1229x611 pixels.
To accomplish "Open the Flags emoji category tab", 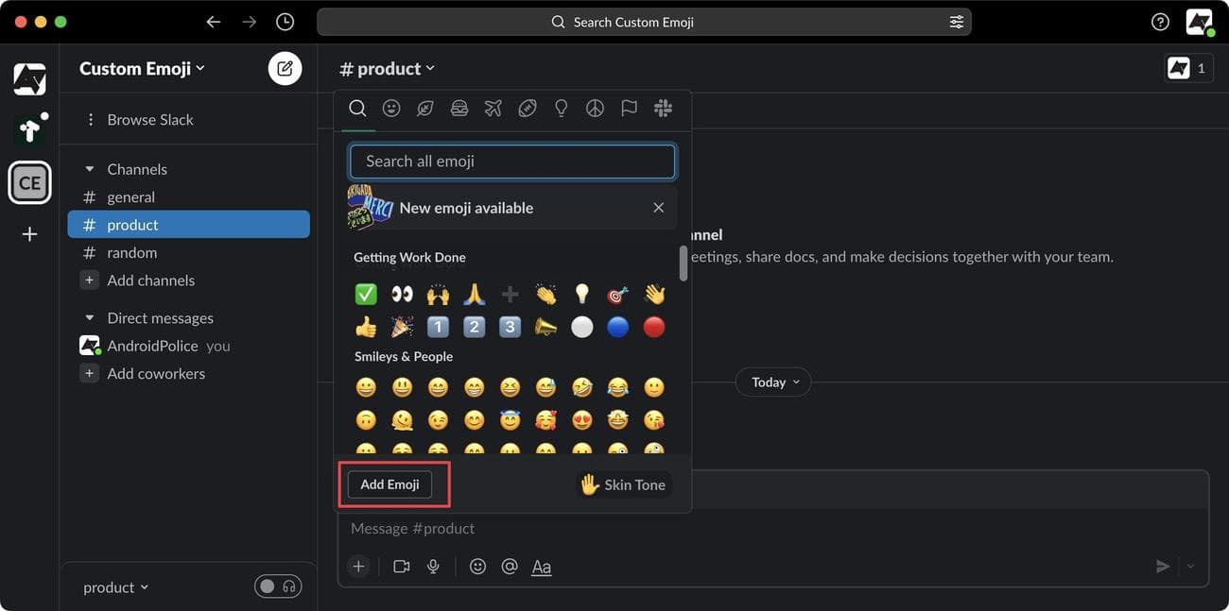I will pyautogui.click(x=629, y=108).
